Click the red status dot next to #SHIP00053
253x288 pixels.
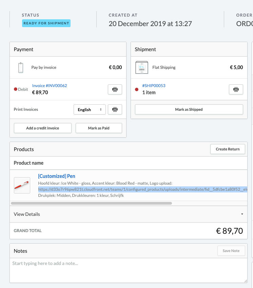point(136,89)
